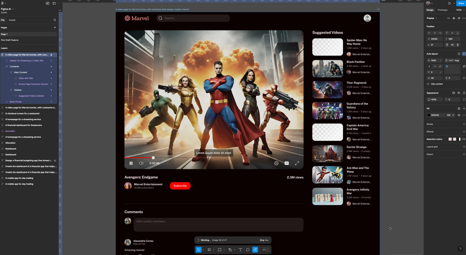The height and width of the screenshot is (255, 466).
Task: Select the Frame tool in bottom toolbar
Action: (209, 250)
